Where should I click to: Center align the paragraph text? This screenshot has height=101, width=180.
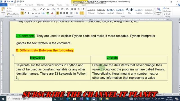[x=61, y=13]
